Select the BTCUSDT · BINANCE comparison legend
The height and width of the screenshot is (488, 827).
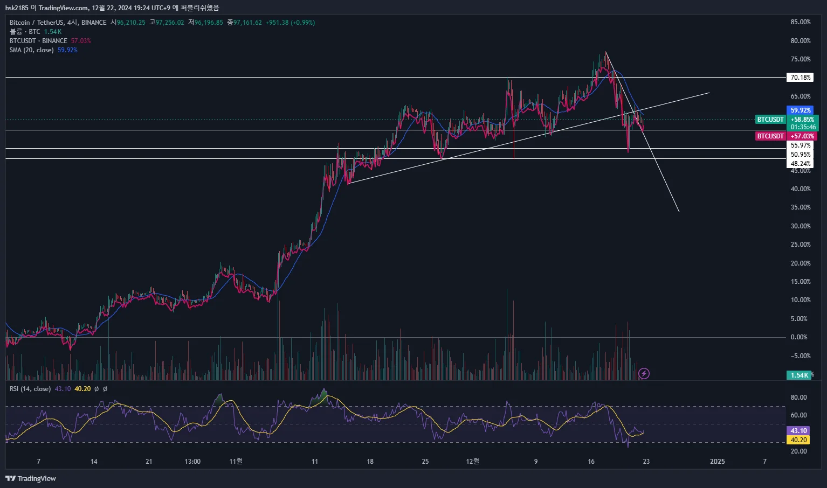(38, 41)
